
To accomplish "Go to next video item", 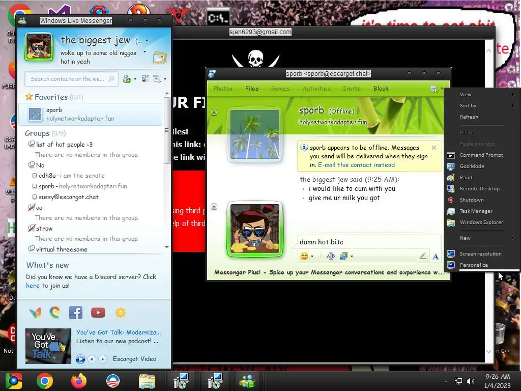I will (x=103, y=359).
